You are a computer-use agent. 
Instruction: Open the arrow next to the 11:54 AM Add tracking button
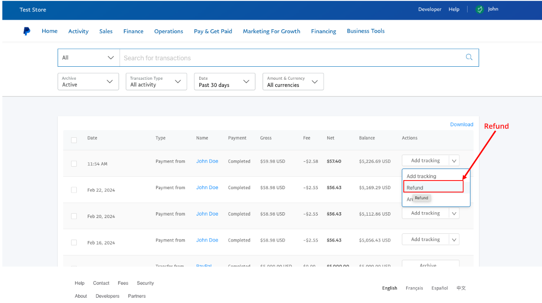pos(454,160)
